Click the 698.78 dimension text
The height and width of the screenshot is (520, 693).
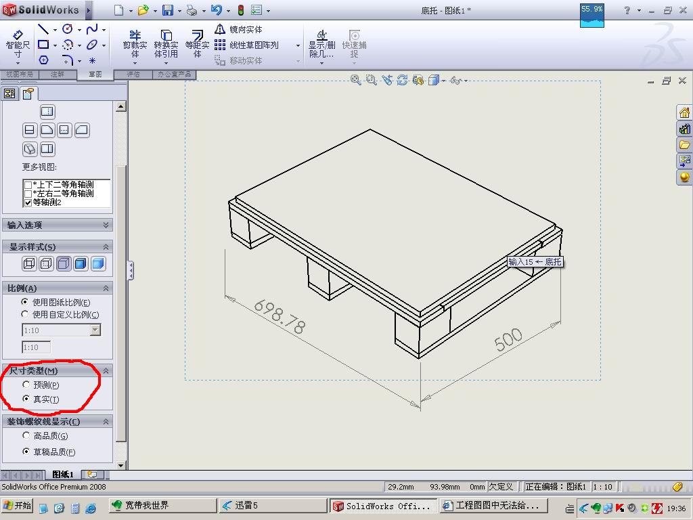click(x=280, y=317)
